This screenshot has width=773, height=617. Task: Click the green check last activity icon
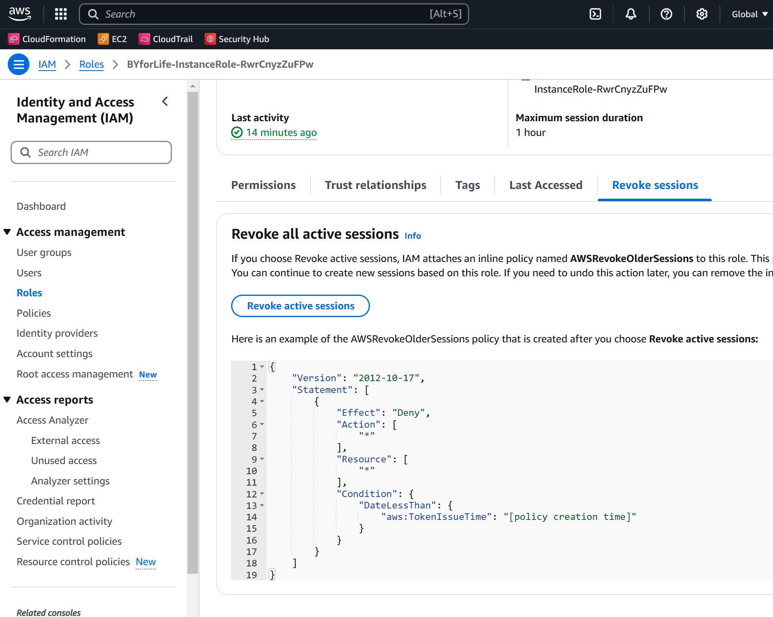(237, 133)
